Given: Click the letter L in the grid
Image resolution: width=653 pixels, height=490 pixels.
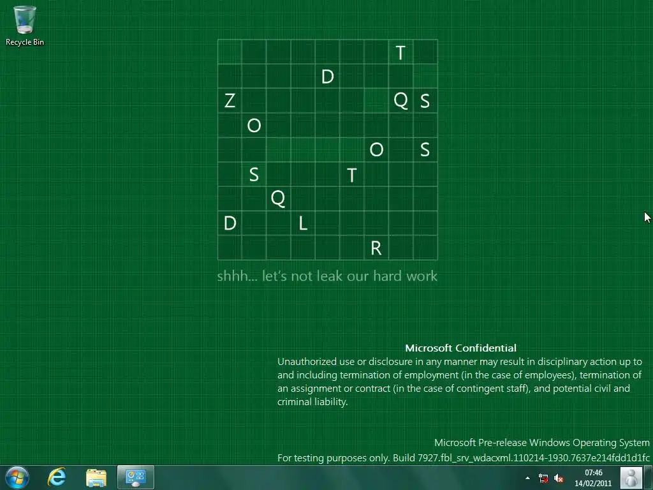Looking at the screenshot, I should click(x=303, y=223).
